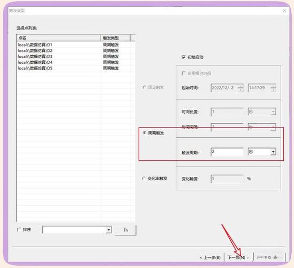This screenshot has width=294, height=268.
Task: Expand the sort combo box beside 排序
Action: [x=109, y=230]
